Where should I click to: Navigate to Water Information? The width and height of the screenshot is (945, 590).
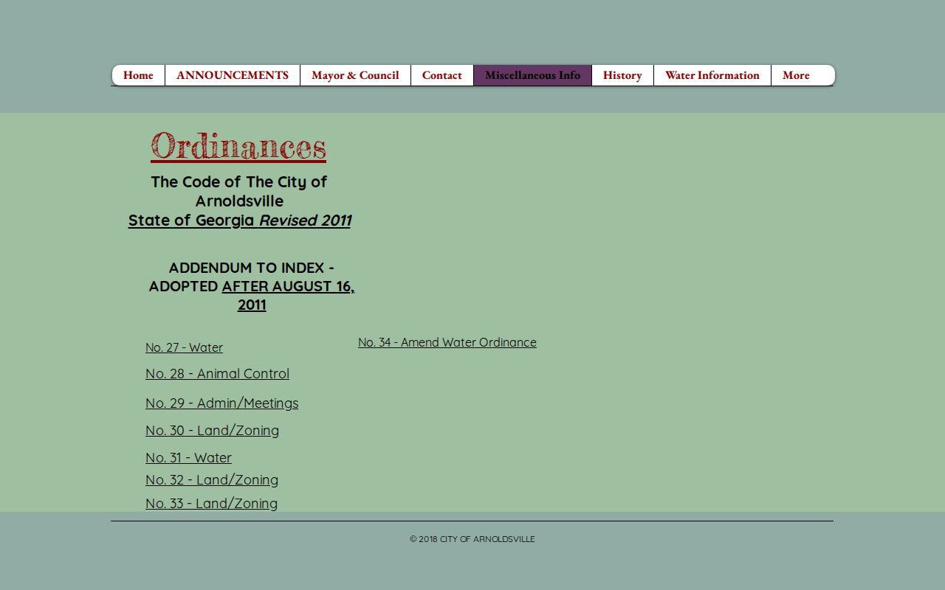coord(712,75)
